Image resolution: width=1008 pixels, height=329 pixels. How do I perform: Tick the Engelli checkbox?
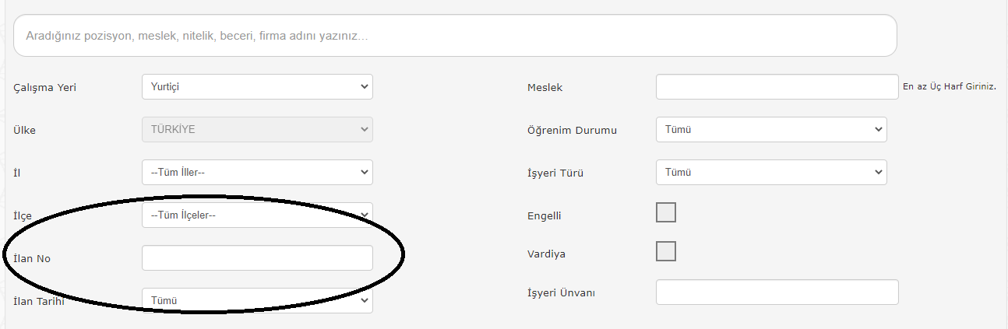tap(666, 212)
